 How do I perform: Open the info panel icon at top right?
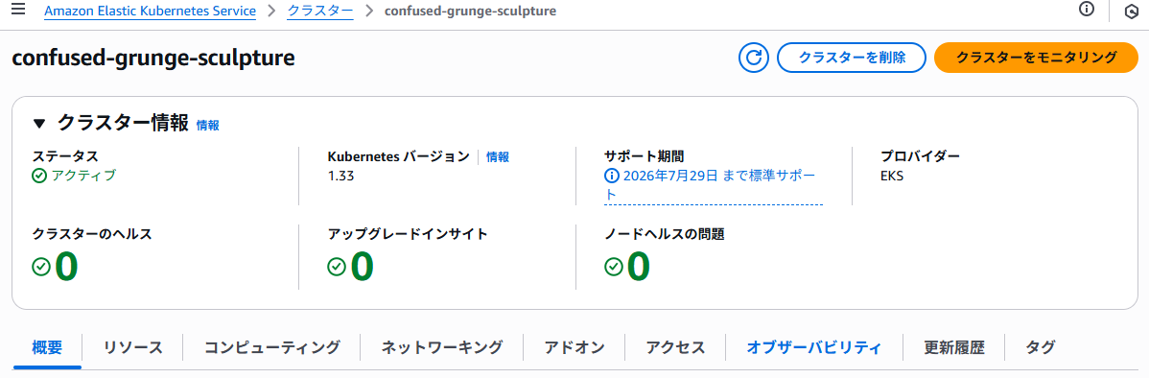tap(1087, 10)
